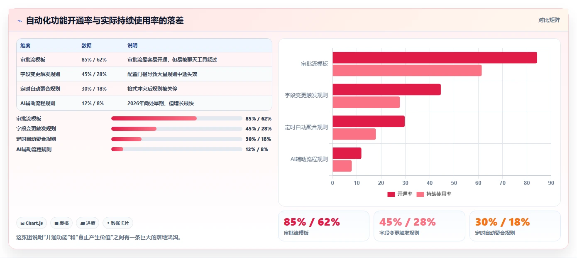Click the 45% / 28% table cell

pyautogui.click(x=94, y=74)
